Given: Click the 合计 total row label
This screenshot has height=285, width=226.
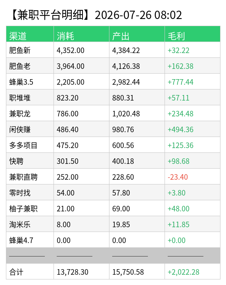Looking at the screenshot, I should tap(16, 272).
